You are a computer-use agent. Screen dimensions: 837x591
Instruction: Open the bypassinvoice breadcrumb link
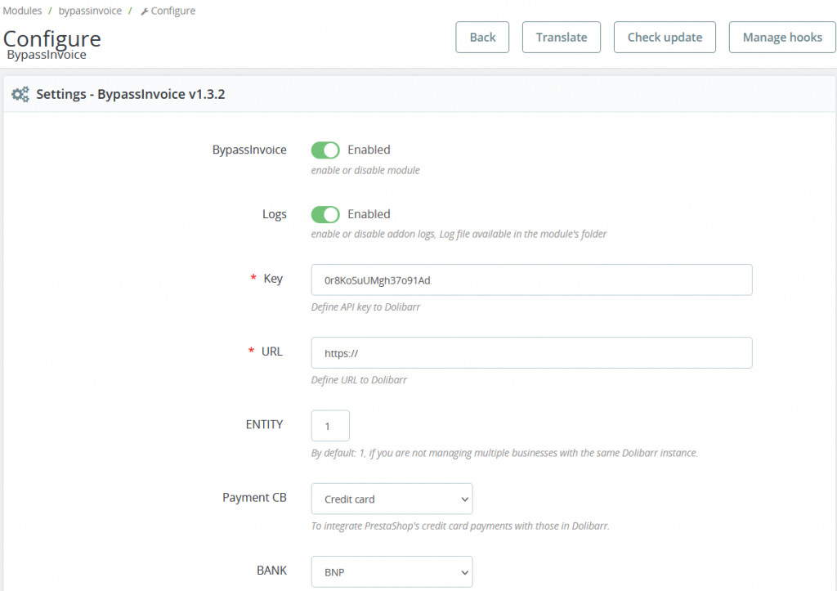(x=90, y=11)
